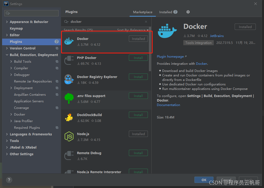Expand Appearance & Behavior section
Screen dimensions: 264x188
click(x=7, y=22)
